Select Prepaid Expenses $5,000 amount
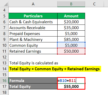Image resolution: width=108 pixels, height=95 pixels. [71, 33]
